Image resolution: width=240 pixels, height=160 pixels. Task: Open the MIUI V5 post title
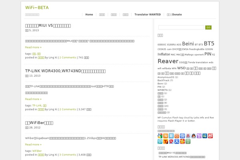[48, 26]
